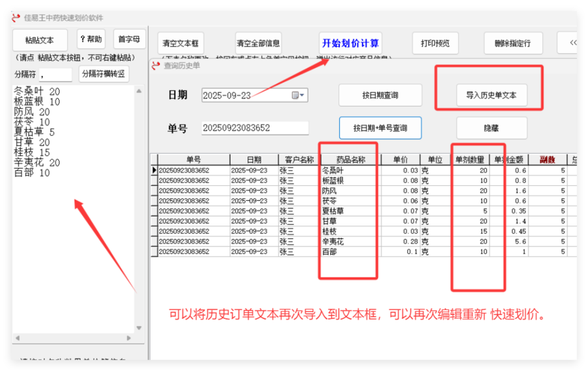Click 按日期+单号查询 button
Image resolution: width=588 pixels, height=371 pixels.
(x=380, y=128)
